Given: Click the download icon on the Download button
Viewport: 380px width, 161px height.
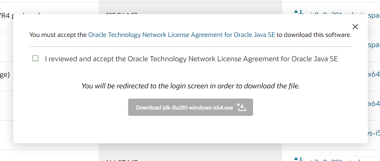Looking at the screenshot, I should (x=242, y=107).
